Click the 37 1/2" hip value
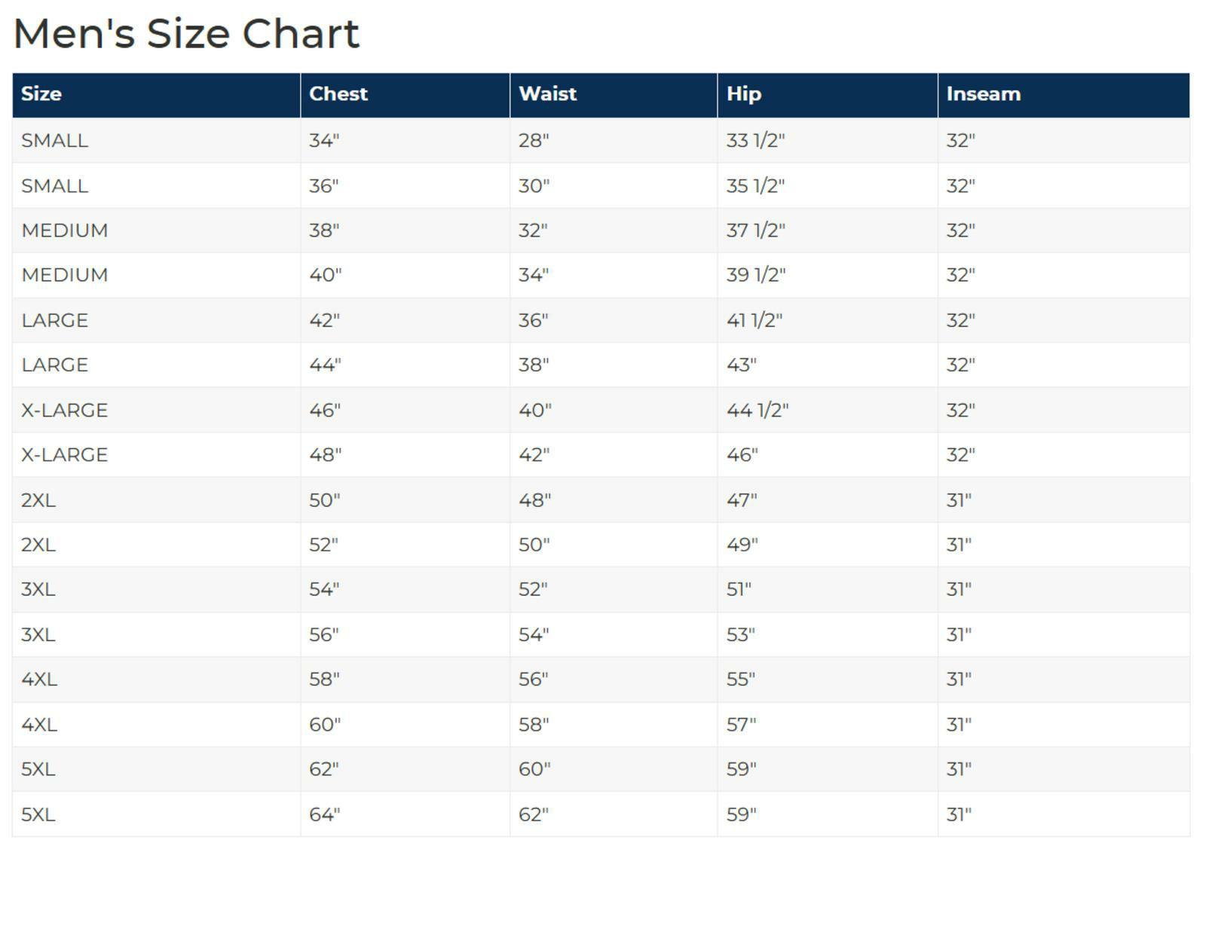 point(755,231)
